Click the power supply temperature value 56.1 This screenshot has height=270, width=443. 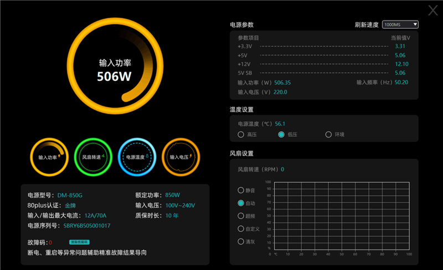(x=280, y=124)
